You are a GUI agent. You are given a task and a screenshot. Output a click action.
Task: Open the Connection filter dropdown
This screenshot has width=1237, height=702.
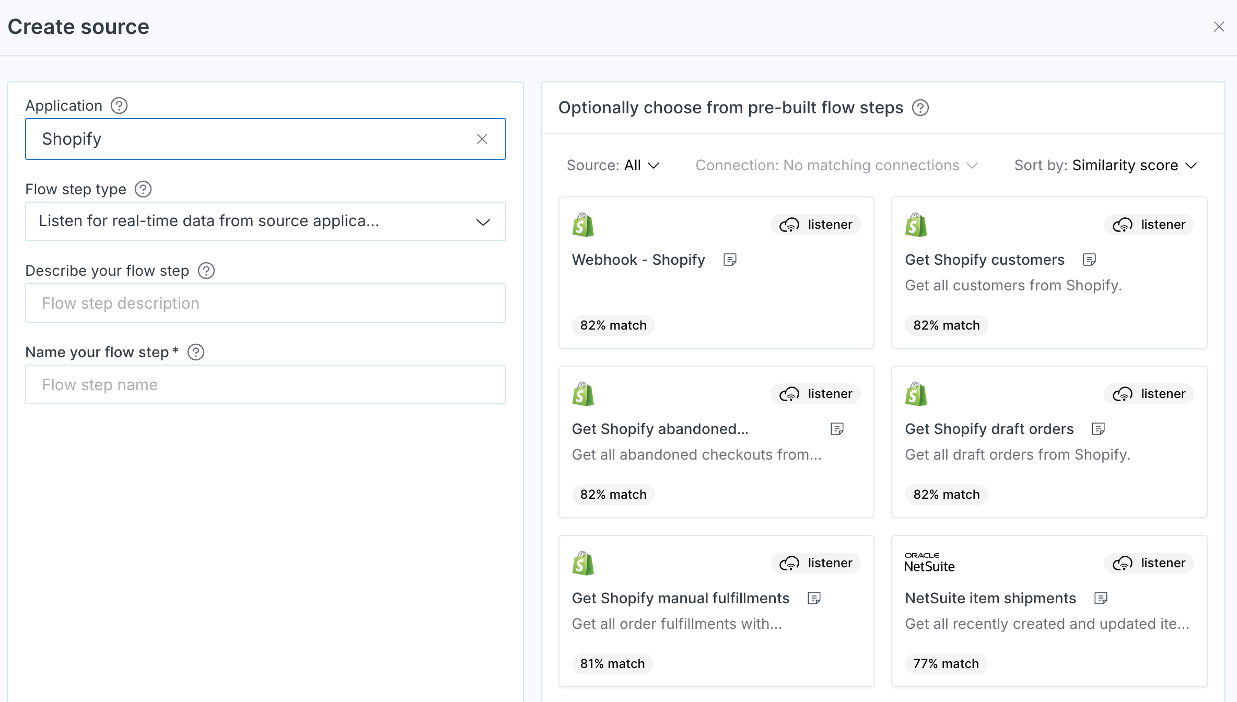point(836,165)
